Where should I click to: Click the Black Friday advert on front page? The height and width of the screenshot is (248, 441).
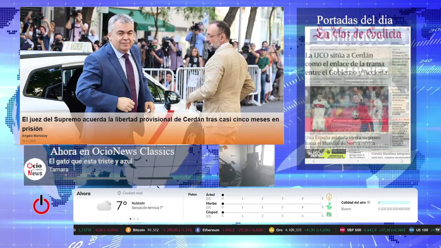coord(325,154)
